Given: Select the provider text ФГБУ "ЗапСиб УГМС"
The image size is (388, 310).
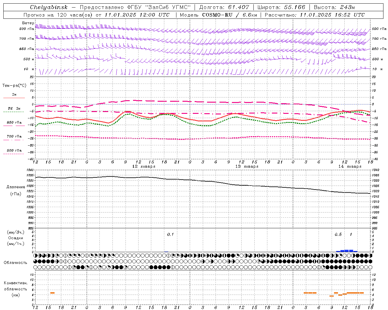Looking at the screenshot, I should 158,7.
